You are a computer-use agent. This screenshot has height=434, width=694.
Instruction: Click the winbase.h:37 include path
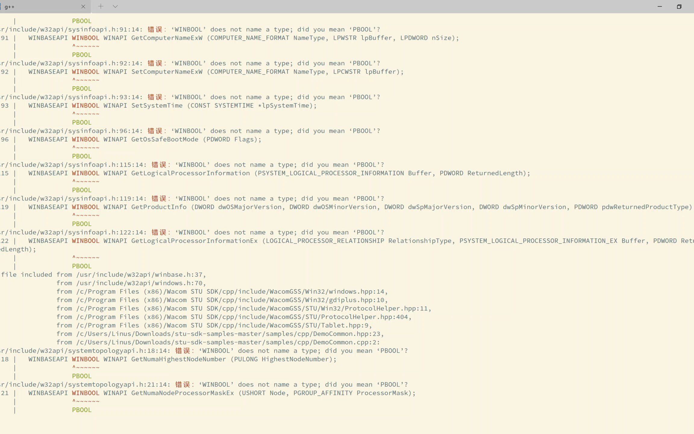pos(141,275)
